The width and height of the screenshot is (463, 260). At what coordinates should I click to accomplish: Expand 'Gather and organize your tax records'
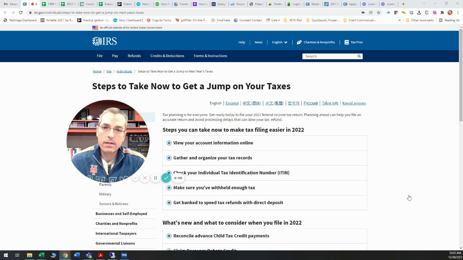pyautogui.click(x=265, y=158)
